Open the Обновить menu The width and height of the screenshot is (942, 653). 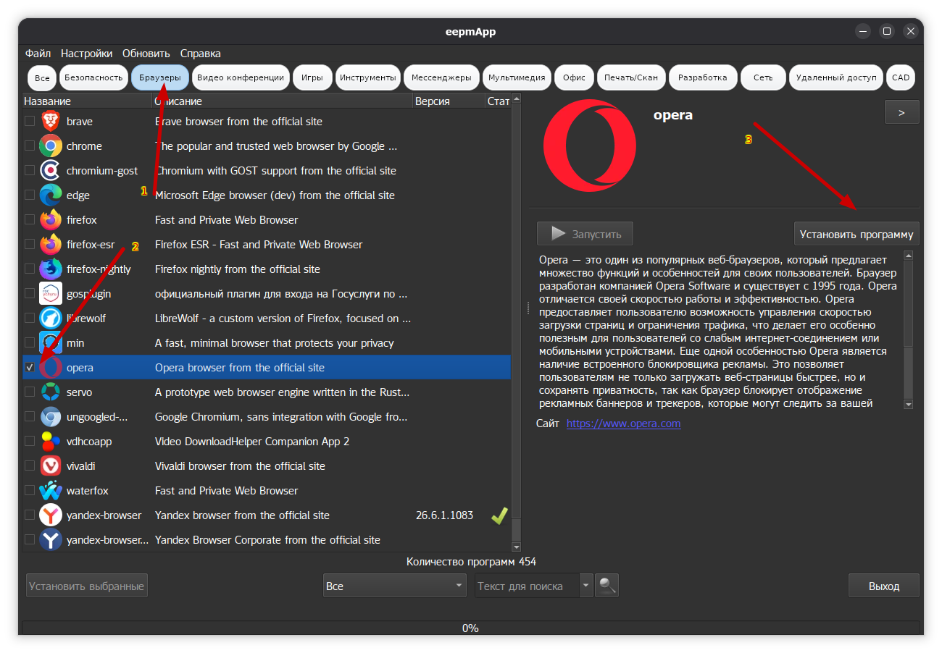click(x=146, y=54)
